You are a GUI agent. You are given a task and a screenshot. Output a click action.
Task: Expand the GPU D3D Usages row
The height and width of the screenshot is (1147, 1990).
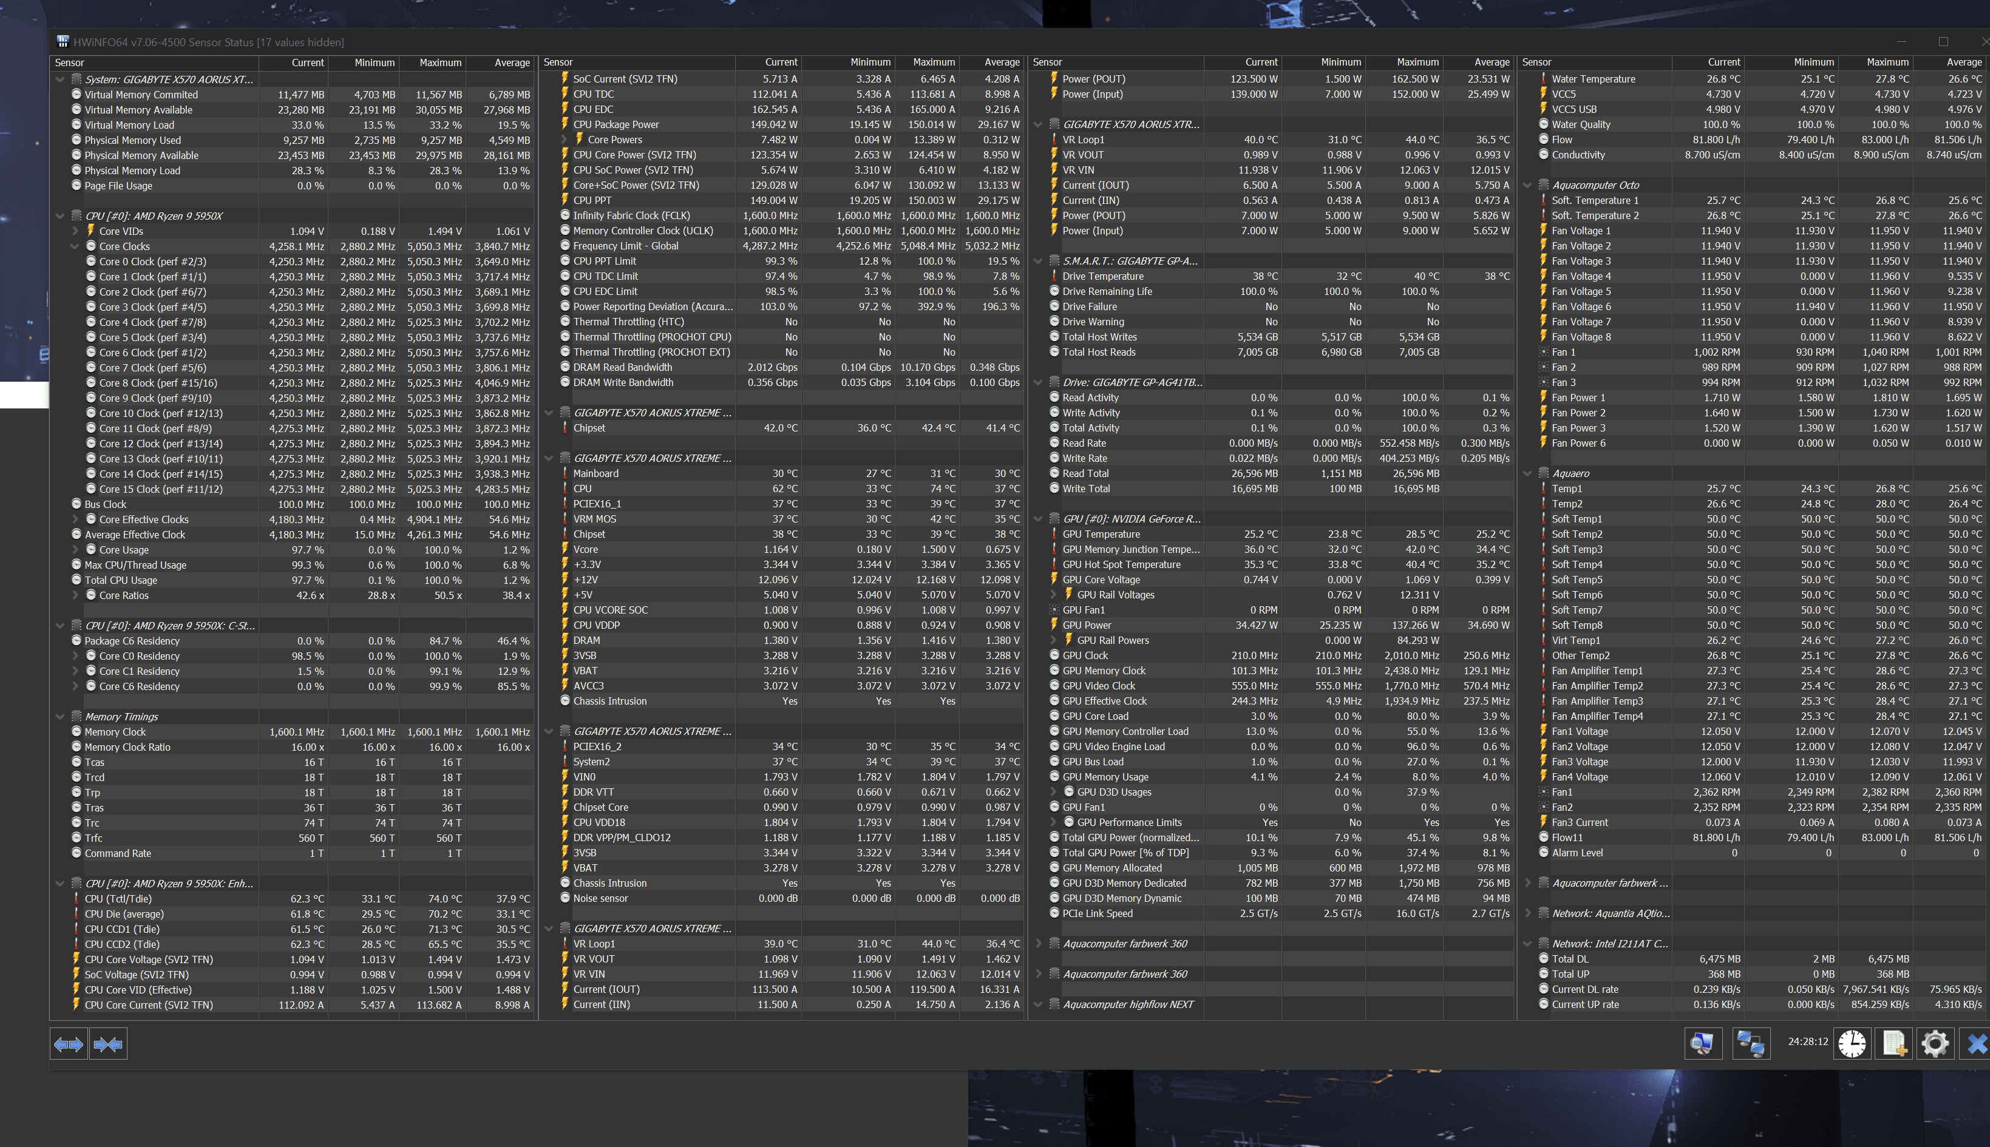click(1054, 792)
